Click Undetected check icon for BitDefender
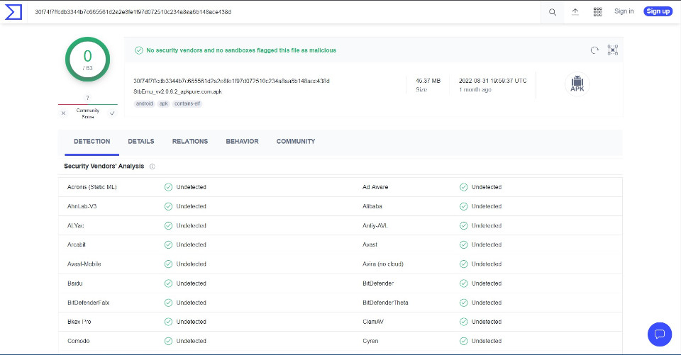 point(464,283)
